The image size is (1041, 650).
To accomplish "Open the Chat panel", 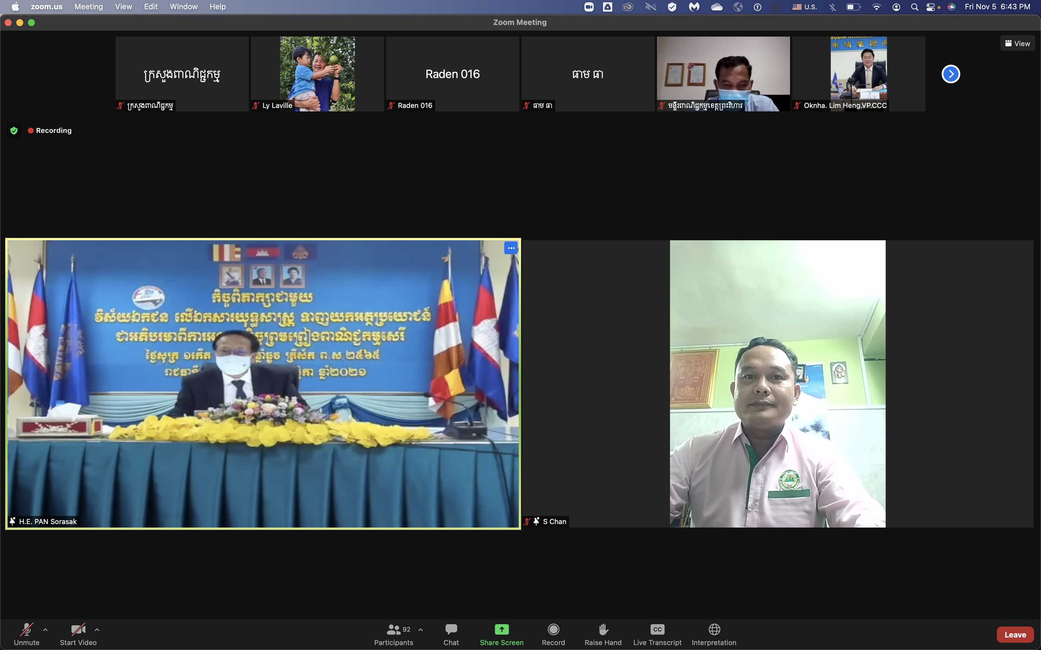I will pos(451,634).
